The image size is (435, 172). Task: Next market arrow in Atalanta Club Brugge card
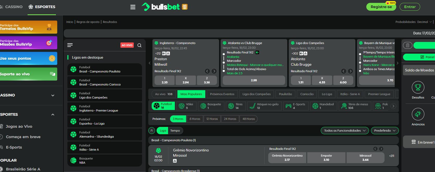click(350, 71)
